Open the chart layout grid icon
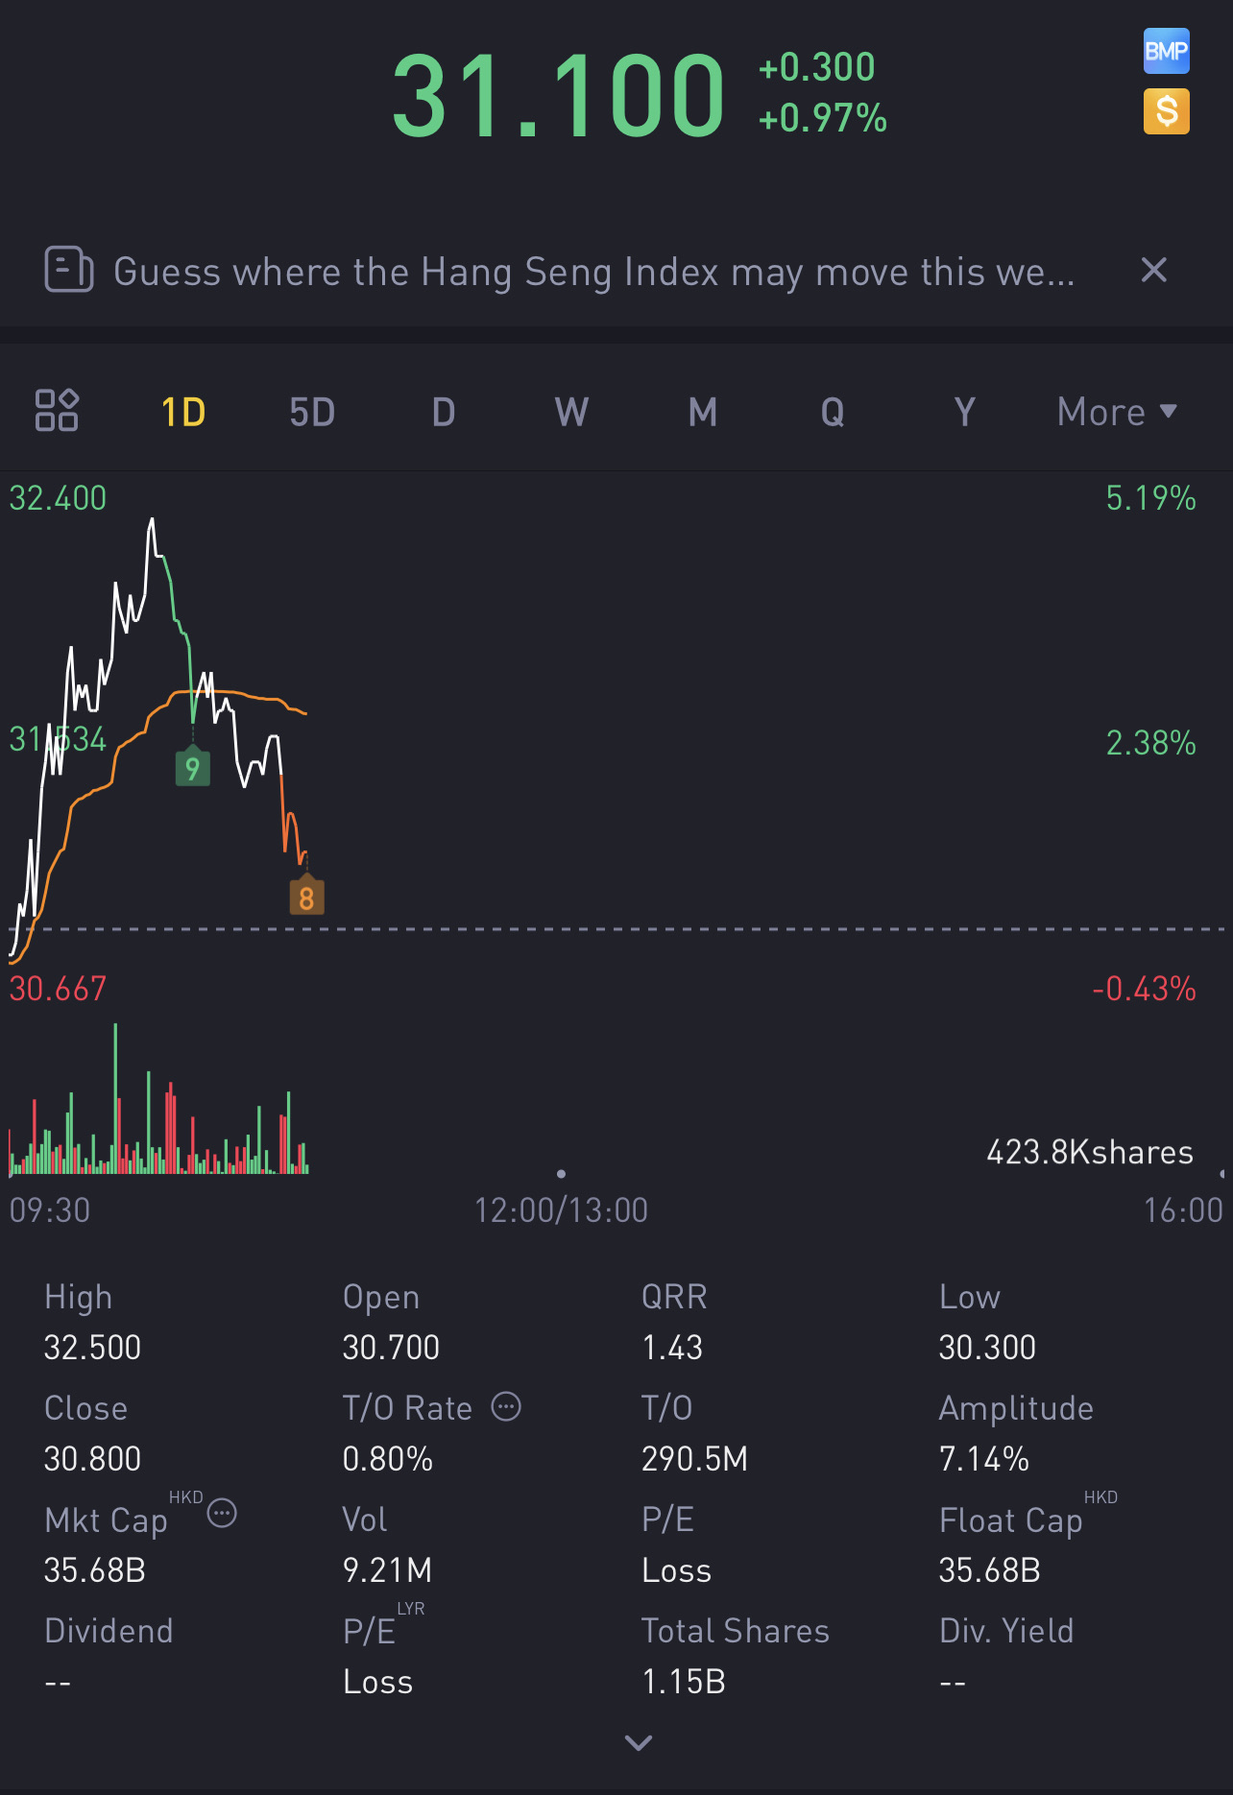The height and width of the screenshot is (1795, 1233). click(x=57, y=411)
